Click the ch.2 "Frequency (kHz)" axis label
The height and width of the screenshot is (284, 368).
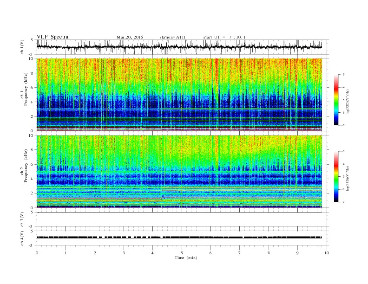(x=26, y=166)
